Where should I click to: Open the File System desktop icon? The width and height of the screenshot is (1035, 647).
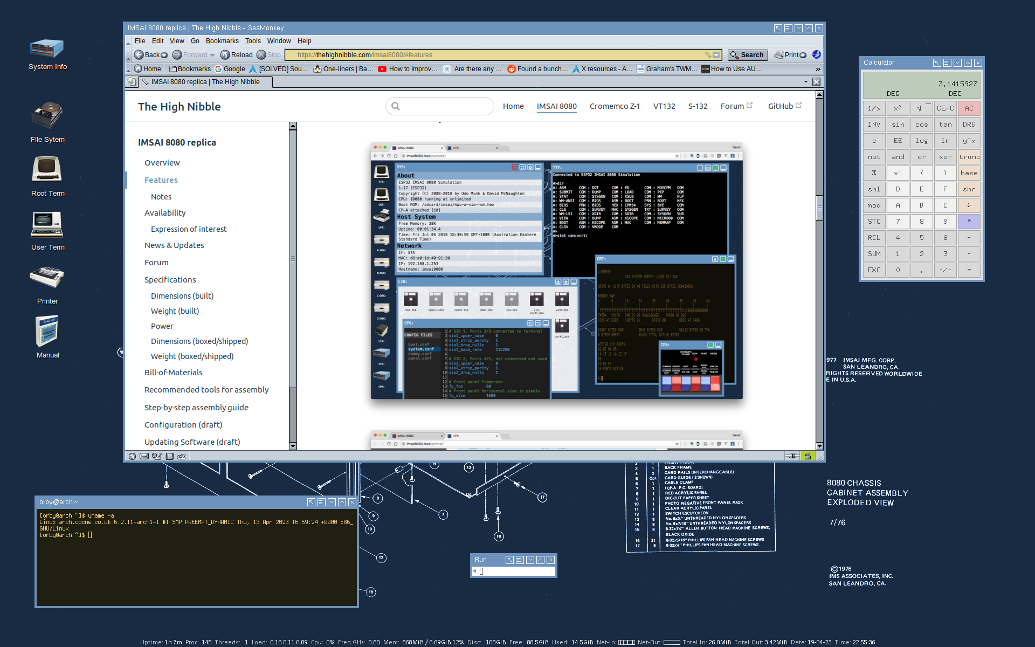47,122
